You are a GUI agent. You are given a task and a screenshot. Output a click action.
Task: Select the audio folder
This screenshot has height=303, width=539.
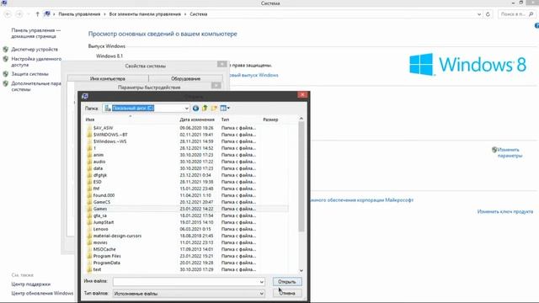point(99,162)
